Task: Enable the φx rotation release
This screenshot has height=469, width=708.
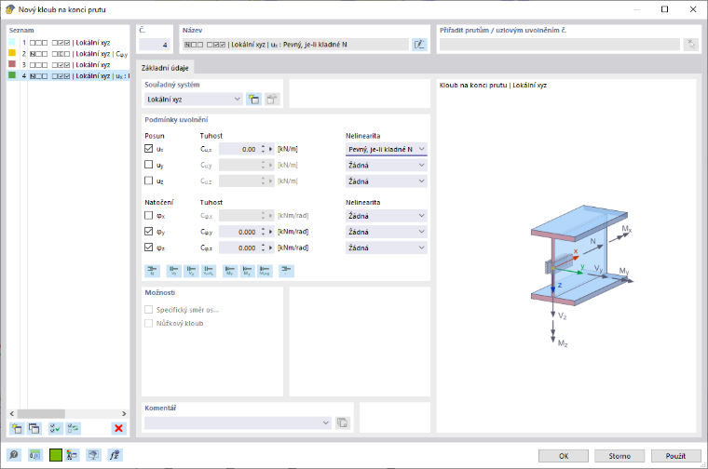Action: click(x=148, y=216)
